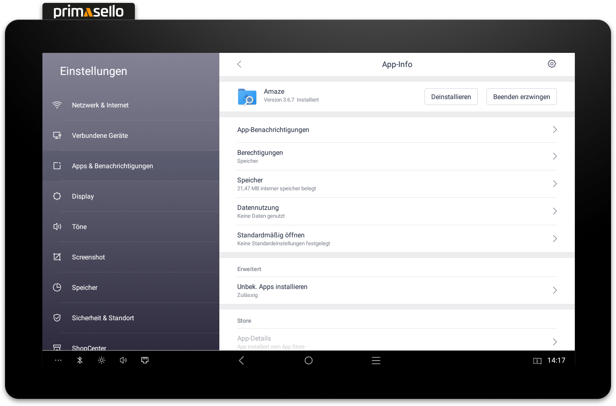
Task: Open the notification badge showing 2
Action: click(x=537, y=361)
